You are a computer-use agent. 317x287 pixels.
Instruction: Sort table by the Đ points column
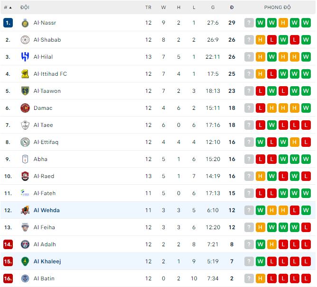[x=232, y=8]
